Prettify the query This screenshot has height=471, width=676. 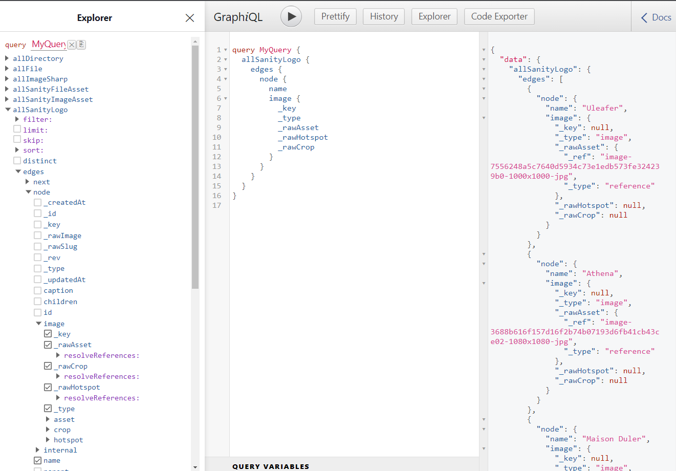[x=335, y=16]
